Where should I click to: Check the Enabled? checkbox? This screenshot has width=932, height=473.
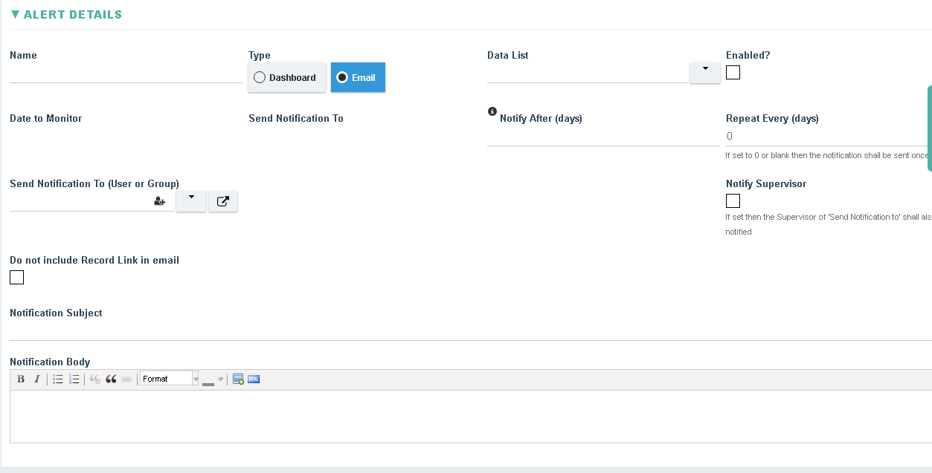tap(733, 73)
